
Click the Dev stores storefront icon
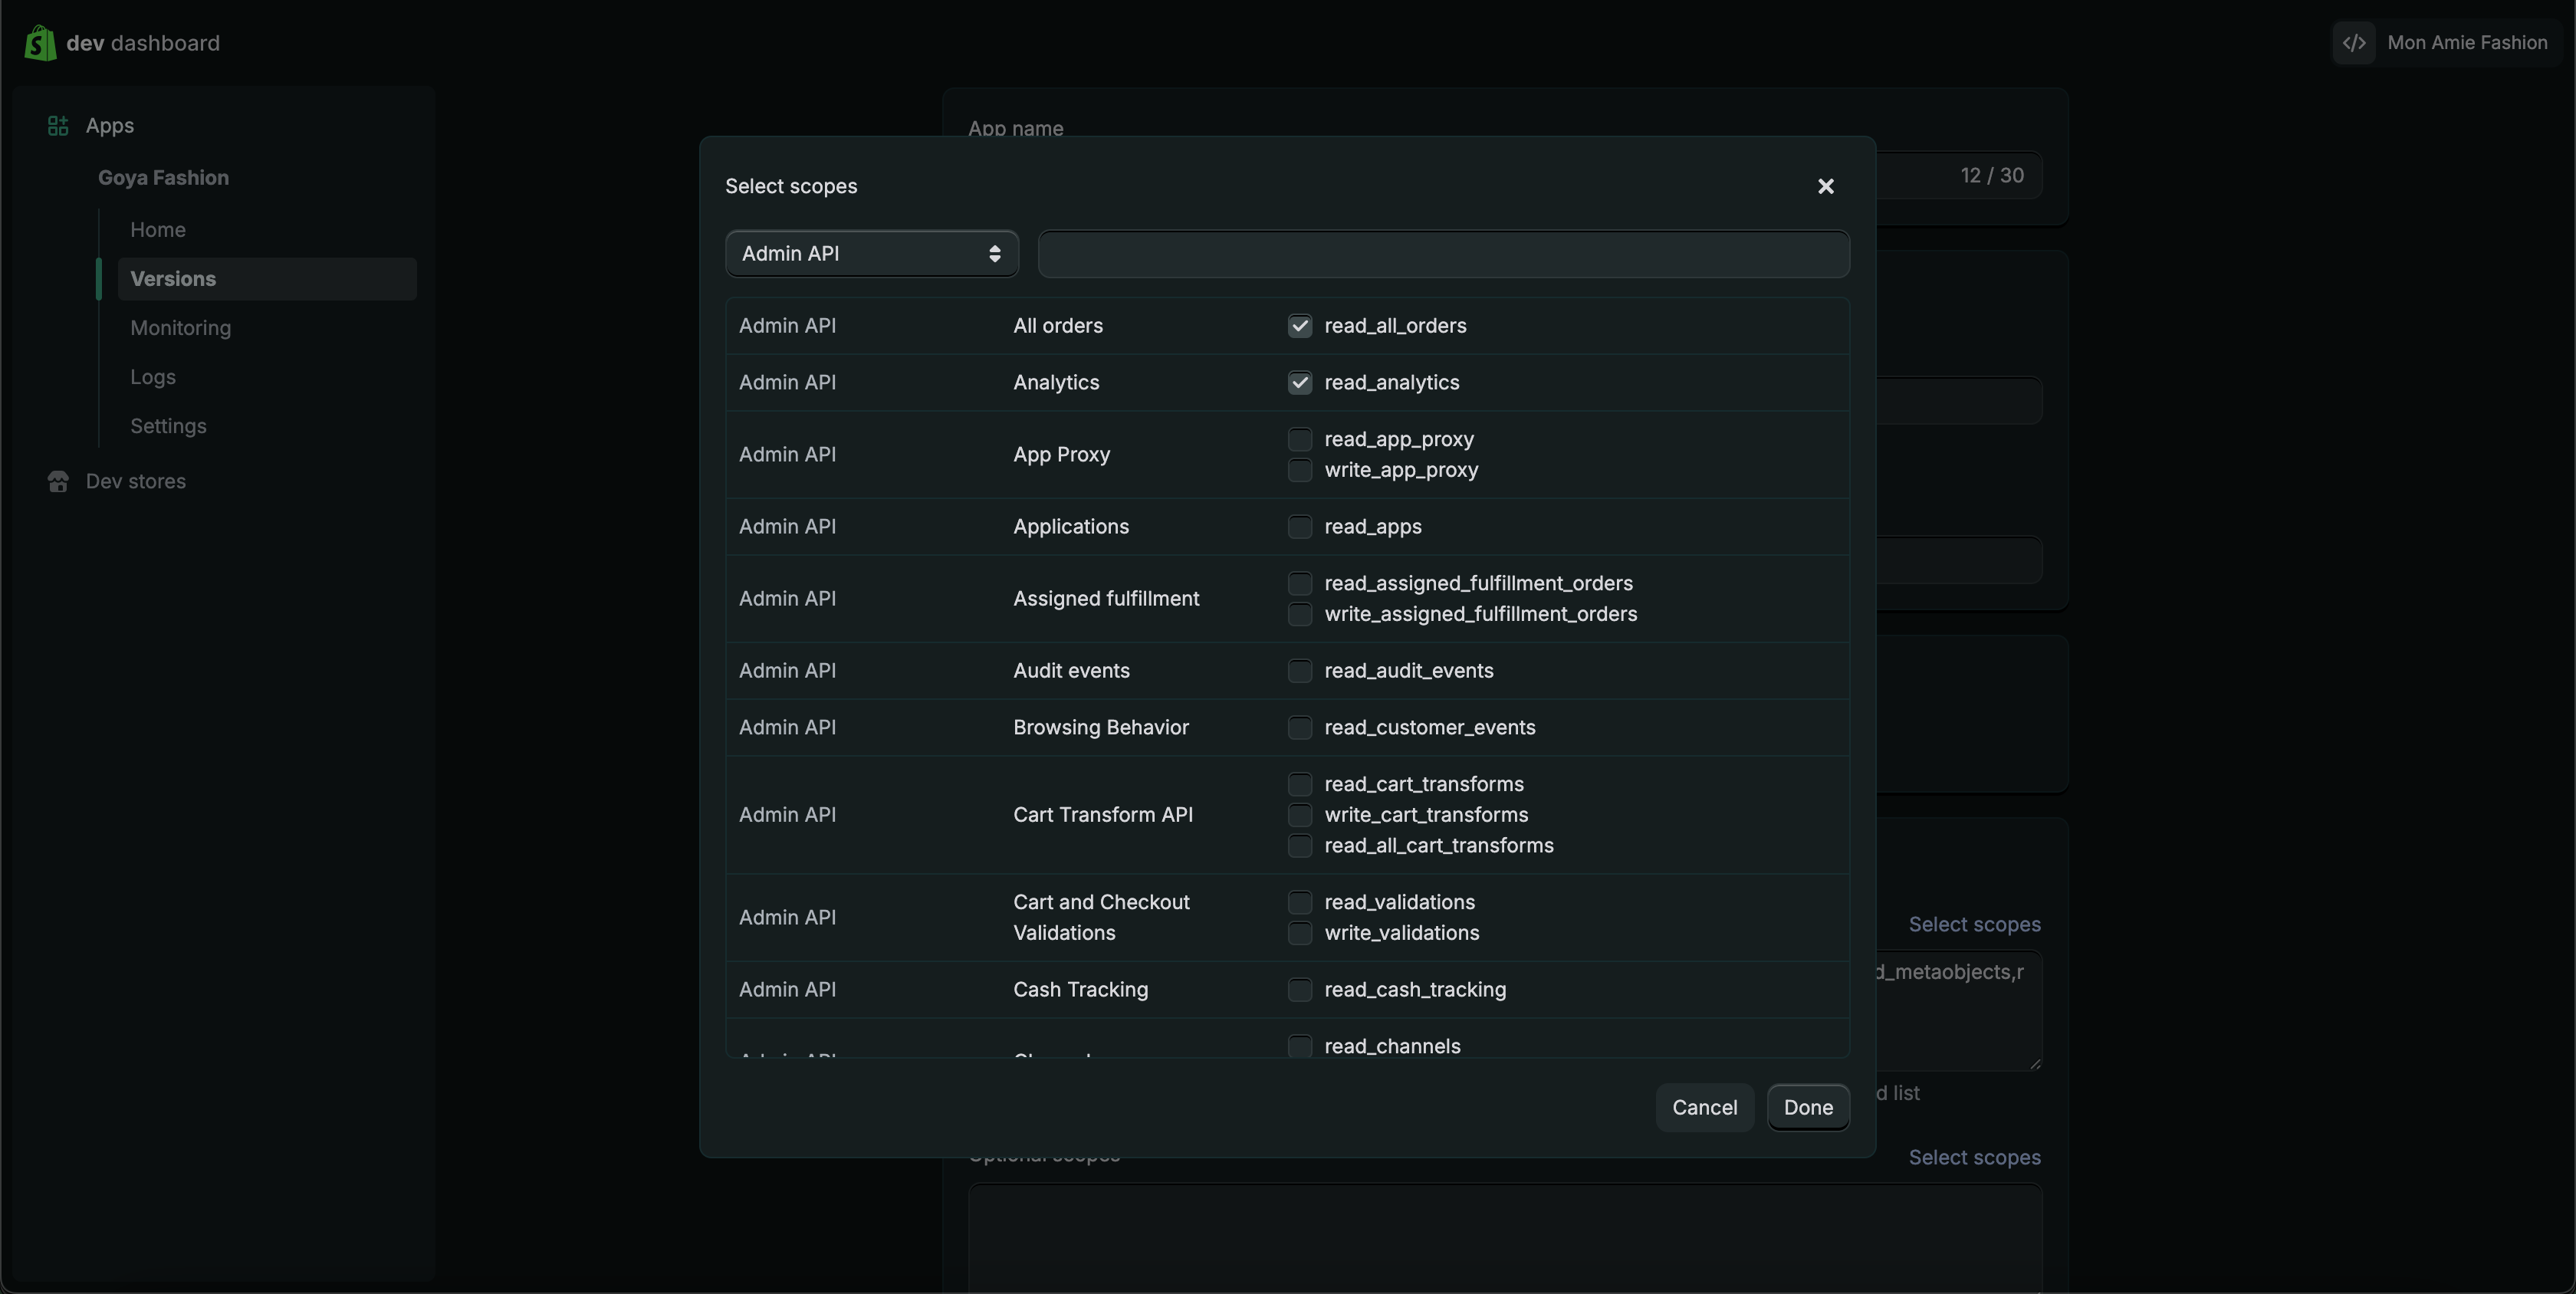(58, 482)
